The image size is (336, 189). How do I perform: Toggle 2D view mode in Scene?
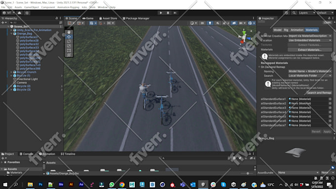click(x=202, y=23)
